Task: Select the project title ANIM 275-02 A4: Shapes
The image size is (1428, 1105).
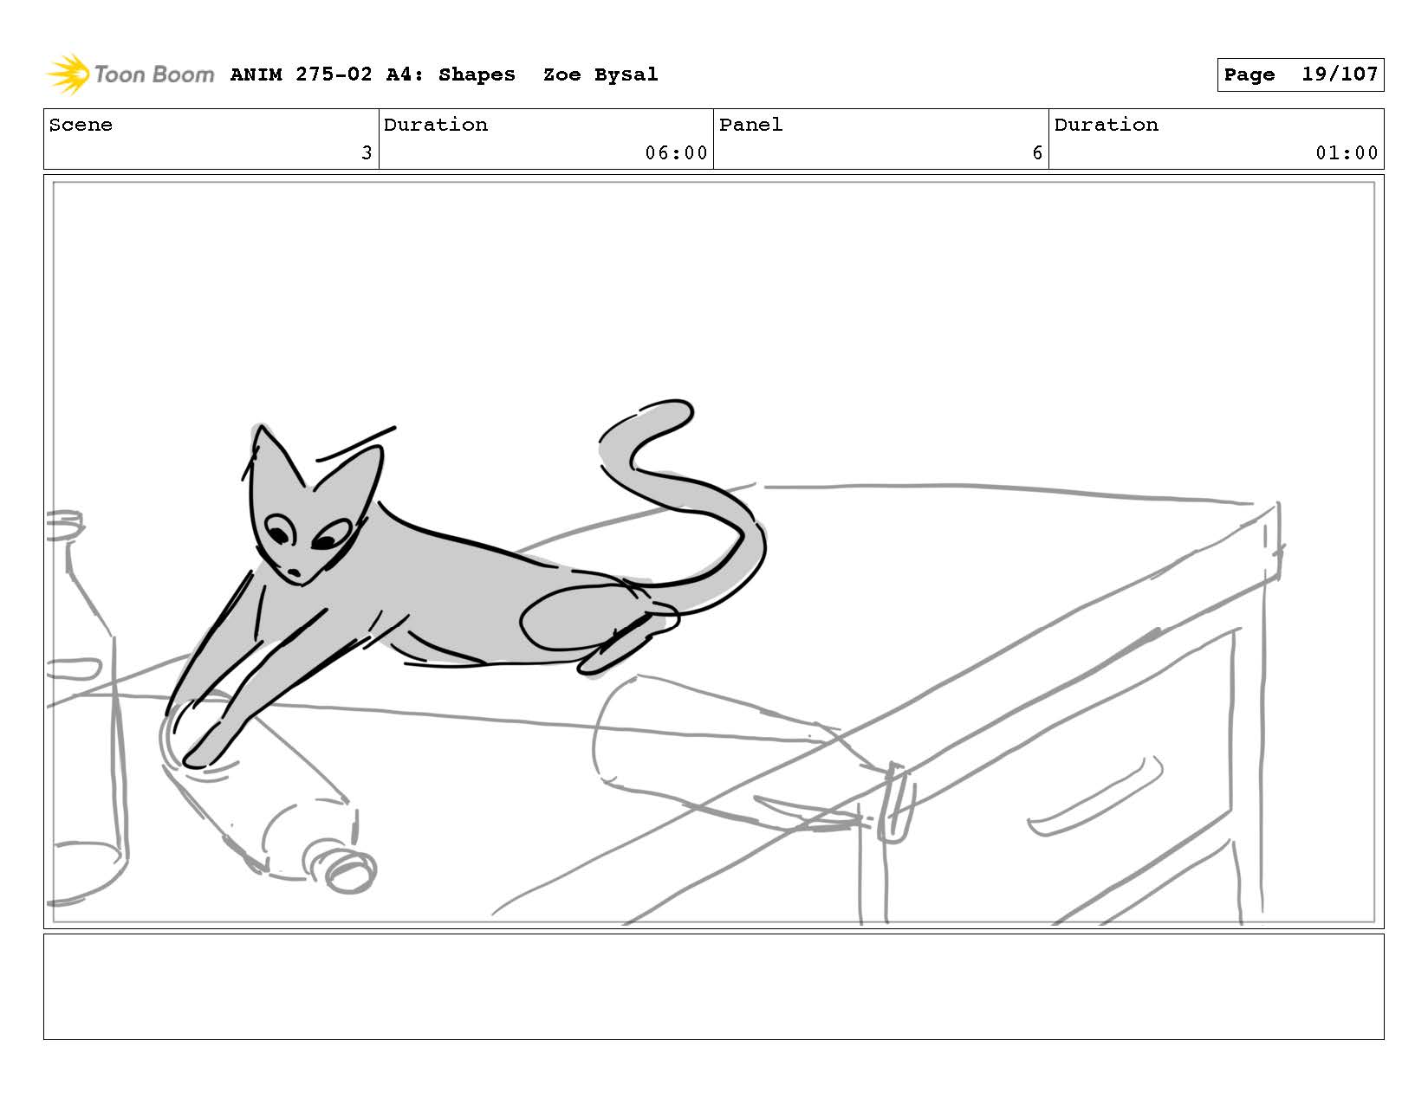Action: coord(373,74)
